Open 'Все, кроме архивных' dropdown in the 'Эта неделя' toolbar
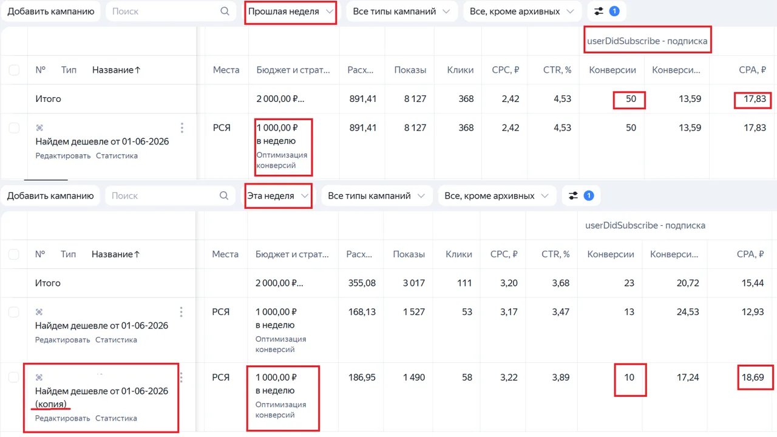The image size is (777, 437). pos(496,195)
